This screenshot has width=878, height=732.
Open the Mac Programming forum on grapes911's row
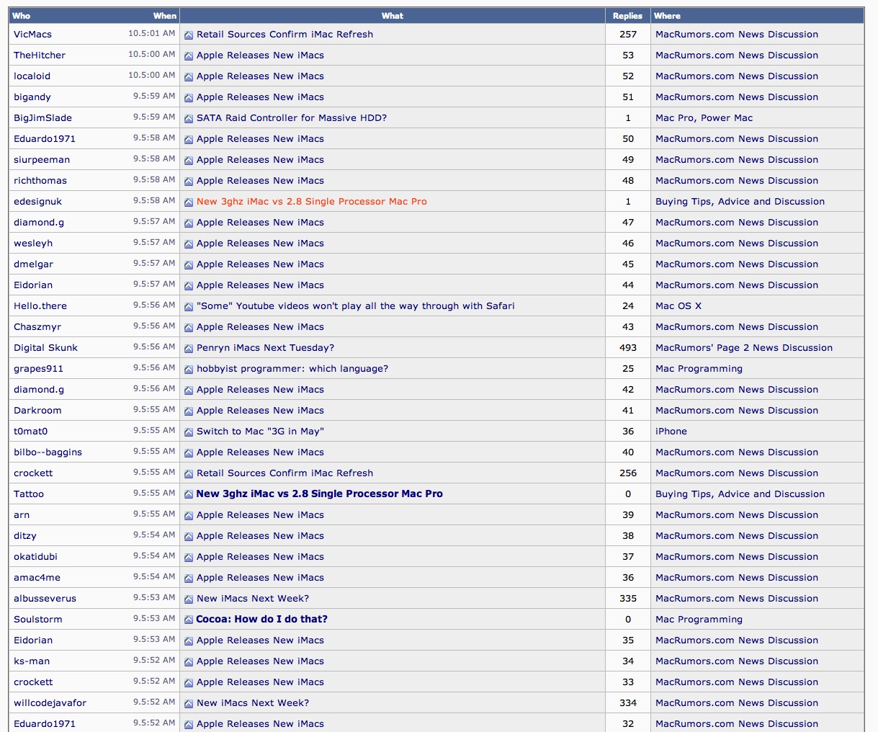coord(699,368)
